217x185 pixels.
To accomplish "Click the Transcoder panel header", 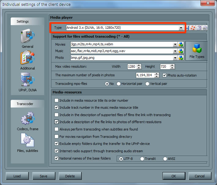I will tap(28, 104).
